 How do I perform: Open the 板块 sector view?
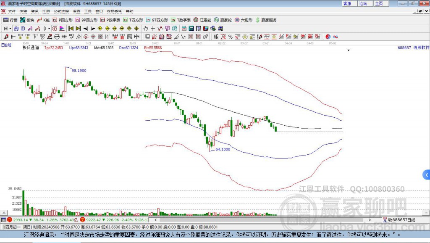click(27, 20)
